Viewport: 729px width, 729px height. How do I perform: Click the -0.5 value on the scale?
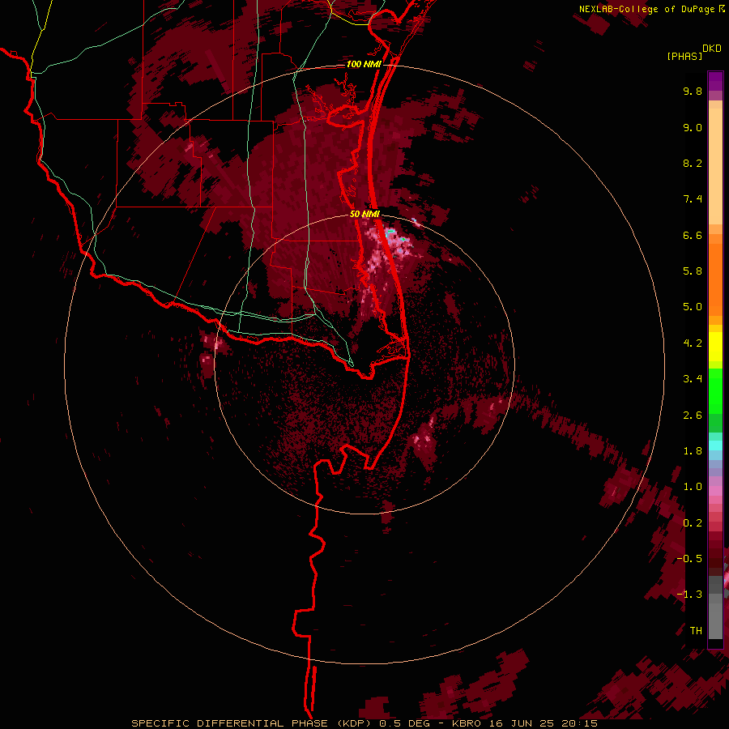pos(689,559)
